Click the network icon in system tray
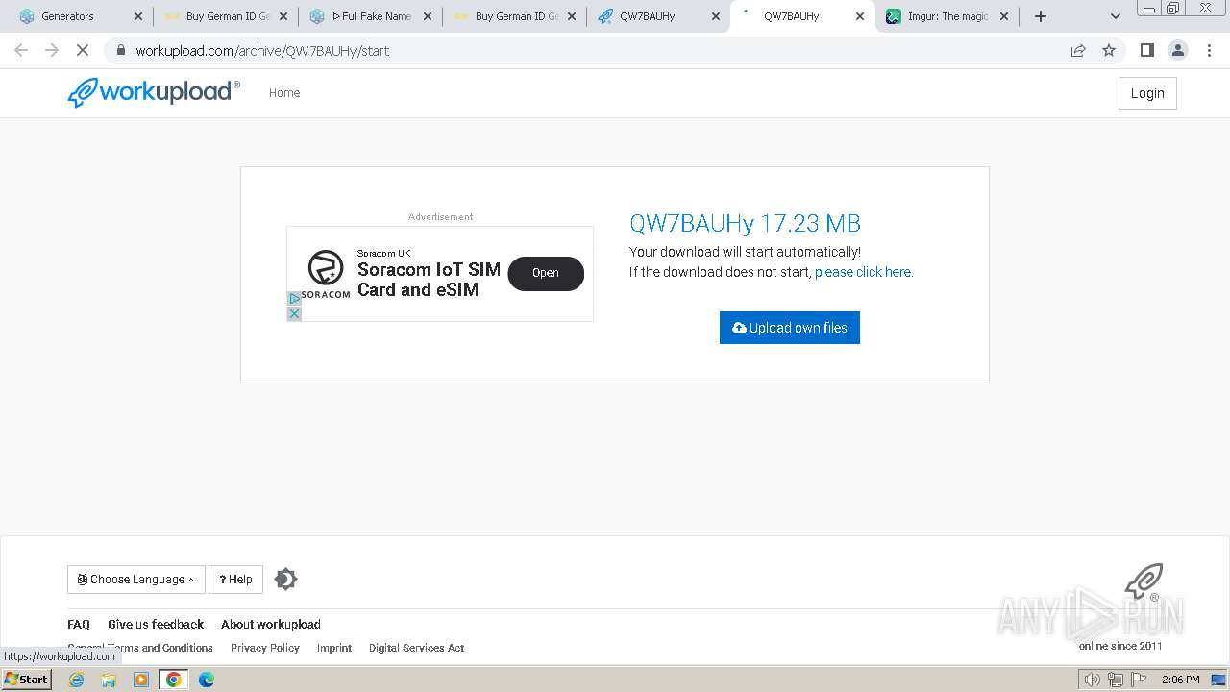Screen dimensions: 1230x692 click(x=1116, y=680)
